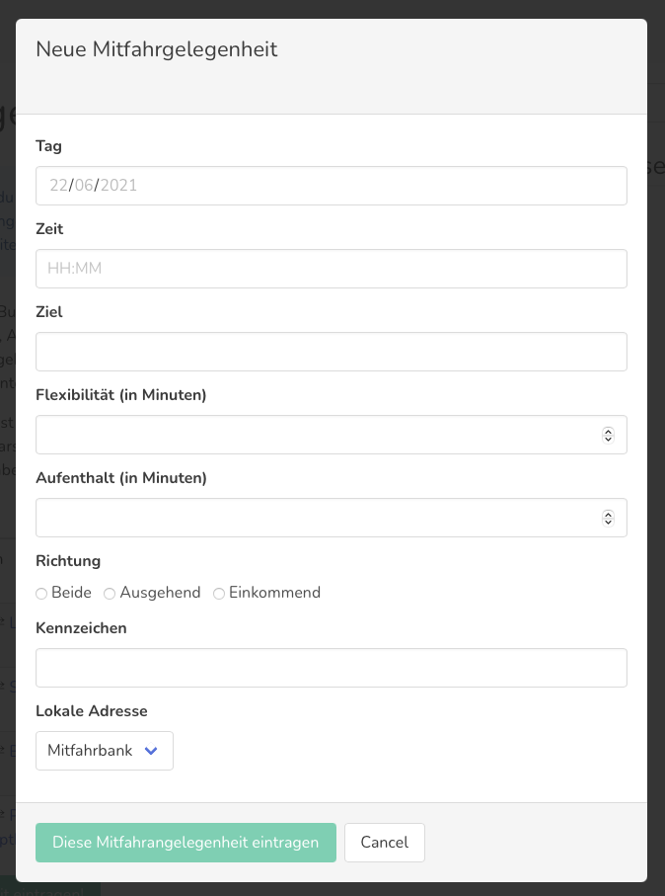Click the Kennzeichen text field

pos(331,668)
